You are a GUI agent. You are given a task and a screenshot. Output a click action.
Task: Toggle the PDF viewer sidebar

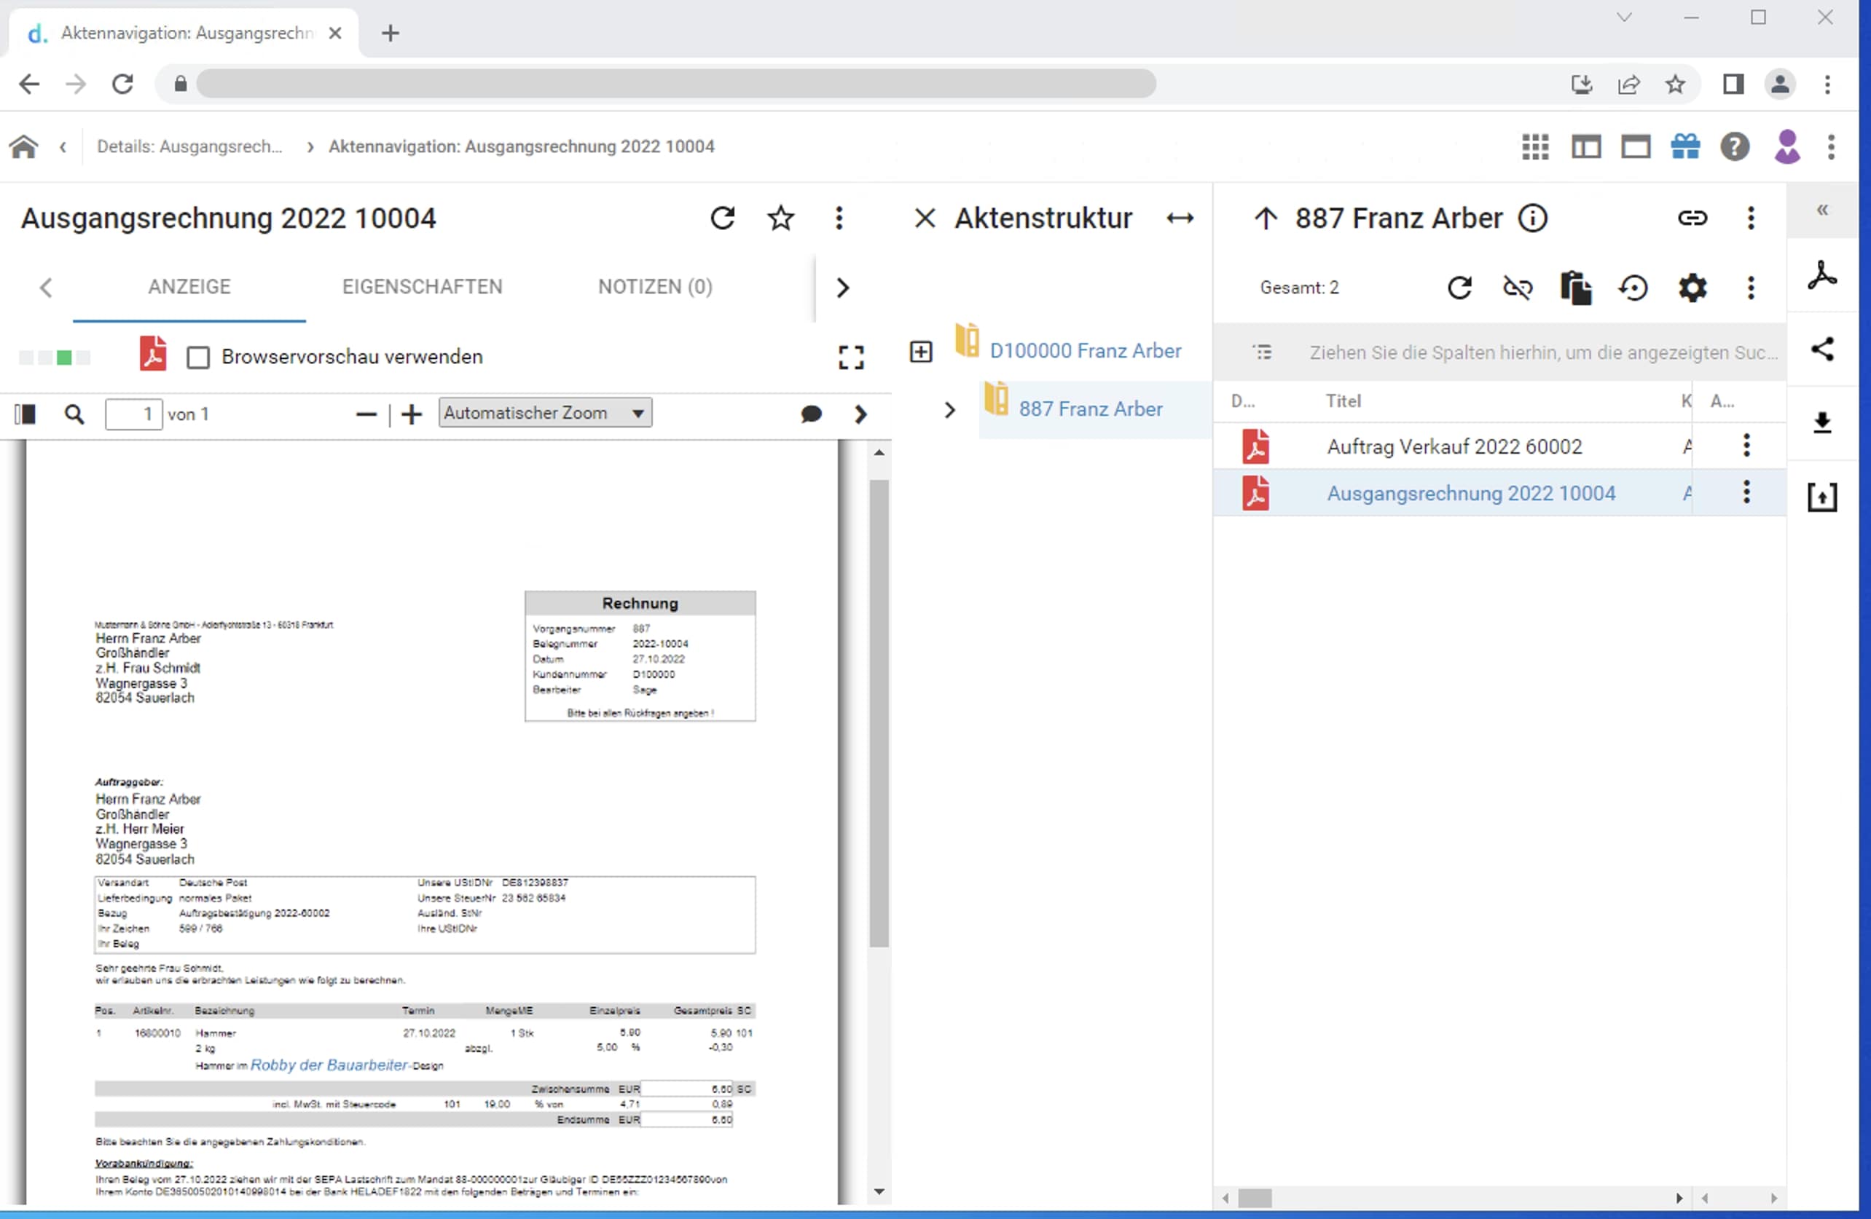click(x=26, y=414)
